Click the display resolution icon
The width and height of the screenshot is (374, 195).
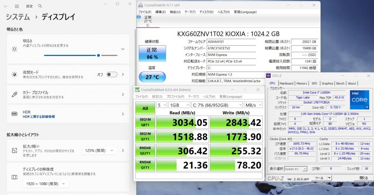[14, 177]
